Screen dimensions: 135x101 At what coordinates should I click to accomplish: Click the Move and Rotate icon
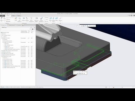tap(37, 19)
